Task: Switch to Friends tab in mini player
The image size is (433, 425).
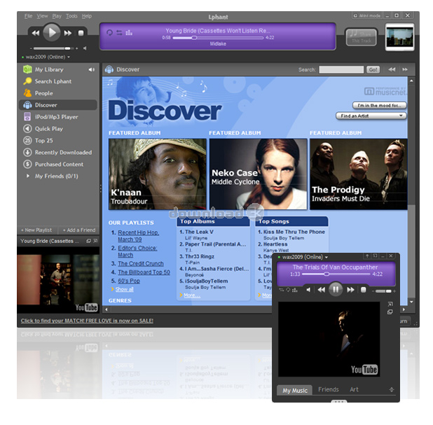Action: coord(329,390)
